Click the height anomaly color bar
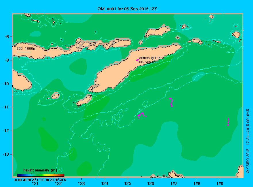253x187 pixels. coord(41,175)
